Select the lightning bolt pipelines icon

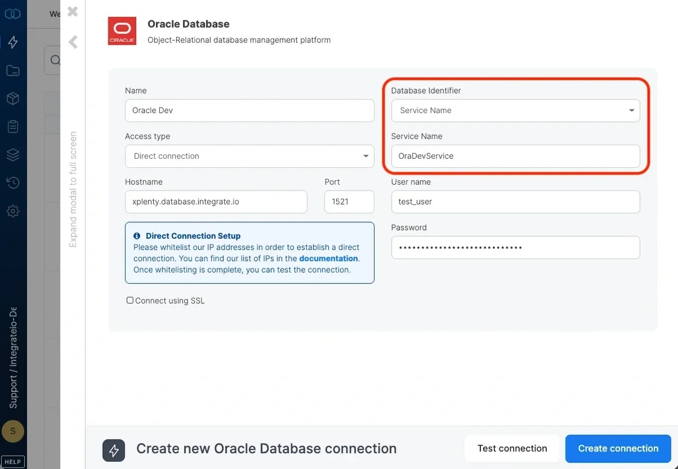(x=12, y=42)
